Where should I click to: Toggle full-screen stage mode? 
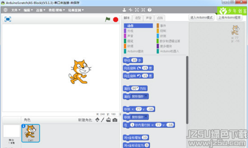(x=8, y=19)
